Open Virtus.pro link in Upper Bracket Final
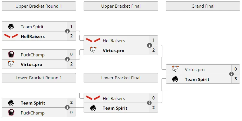Screen dimensions: 242x121 [113, 51]
